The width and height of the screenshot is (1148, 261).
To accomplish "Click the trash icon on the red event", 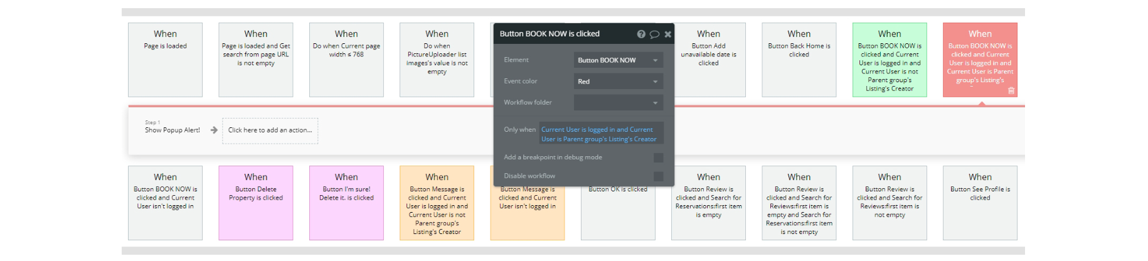I will (x=1011, y=91).
